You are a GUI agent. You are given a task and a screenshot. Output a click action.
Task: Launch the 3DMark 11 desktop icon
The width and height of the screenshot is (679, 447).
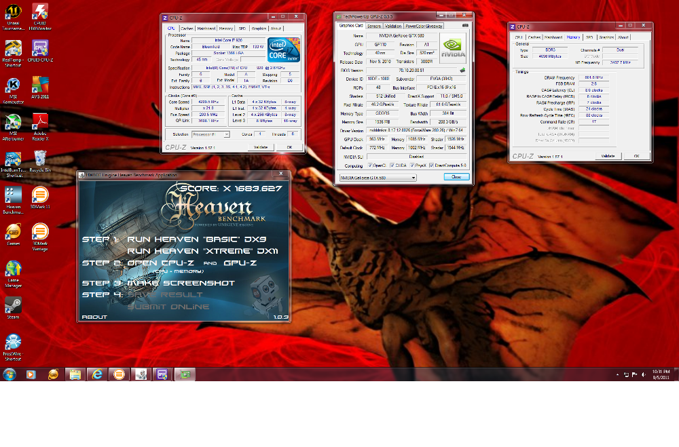[x=40, y=198]
